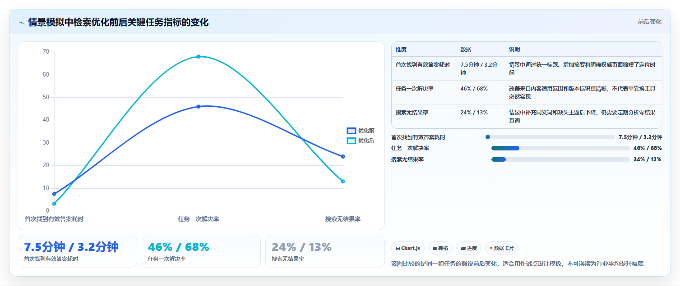Click progress value 46% / 68% beside the bar
Screen dimensions: 680x286
648,148
